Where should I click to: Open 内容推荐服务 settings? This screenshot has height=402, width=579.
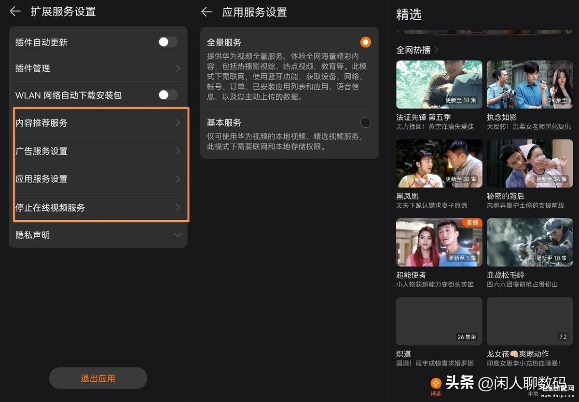coord(99,123)
